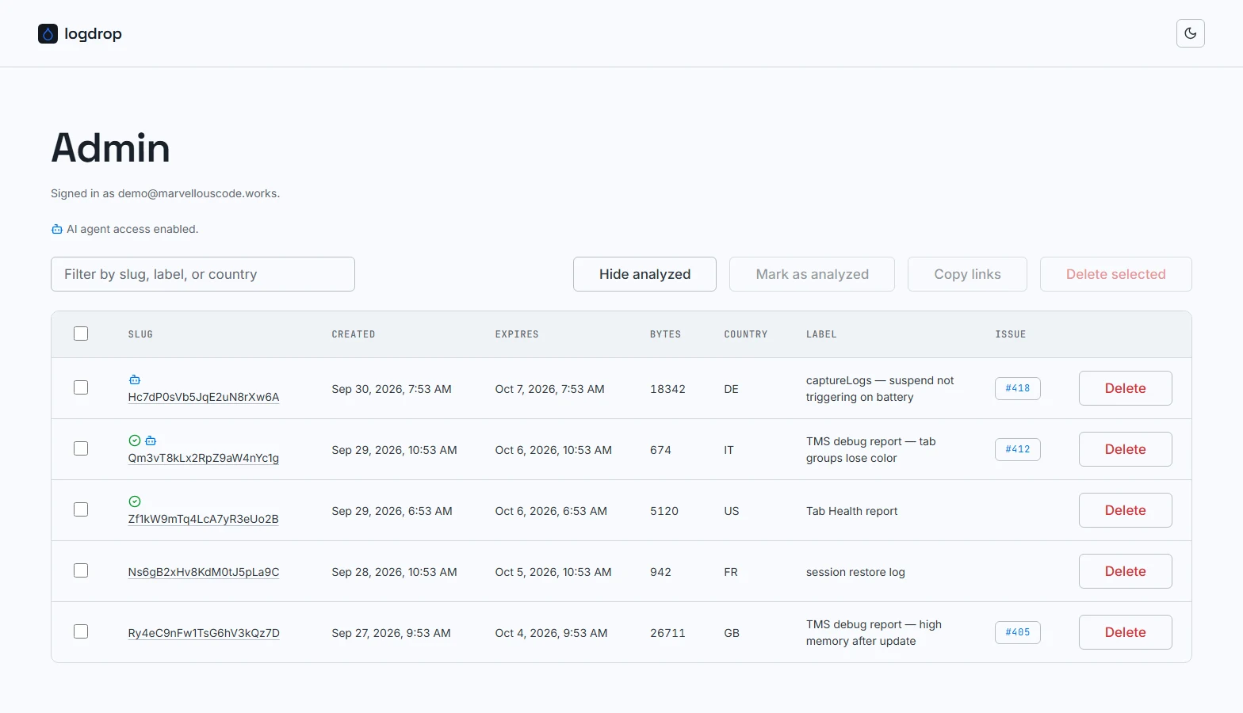Screen dimensions: 1243x713
Task: Delete the Tab Health report entry
Action: [1125, 510]
